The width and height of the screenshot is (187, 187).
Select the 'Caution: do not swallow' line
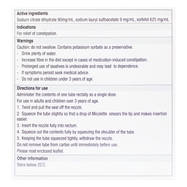pyautogui.click(x=75, y=47)
